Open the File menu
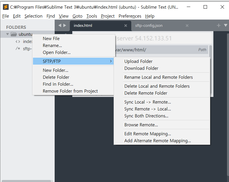This screenshot has width=229, height=182. 5,16
